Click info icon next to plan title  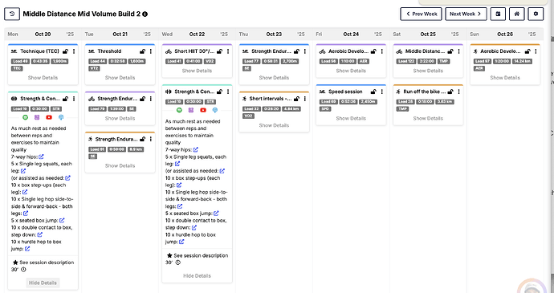(x=145, y=14)
